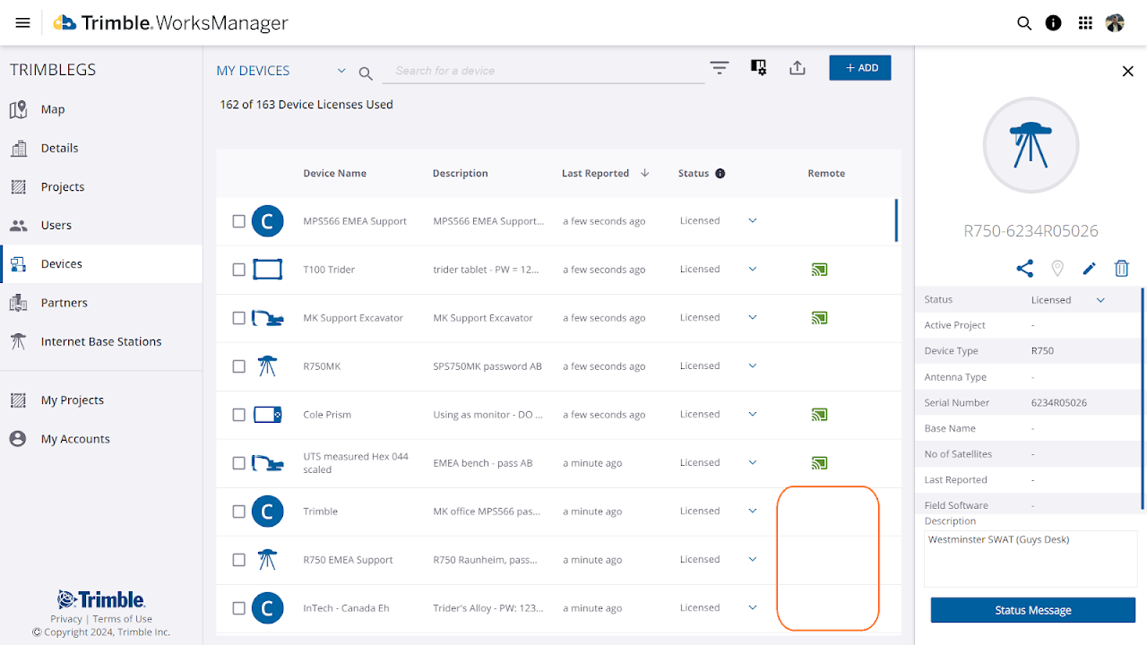Check the T100 Trider row checkbox
Screen dimensions: 1147x645
pyautogui.click(x=239, y=270)
